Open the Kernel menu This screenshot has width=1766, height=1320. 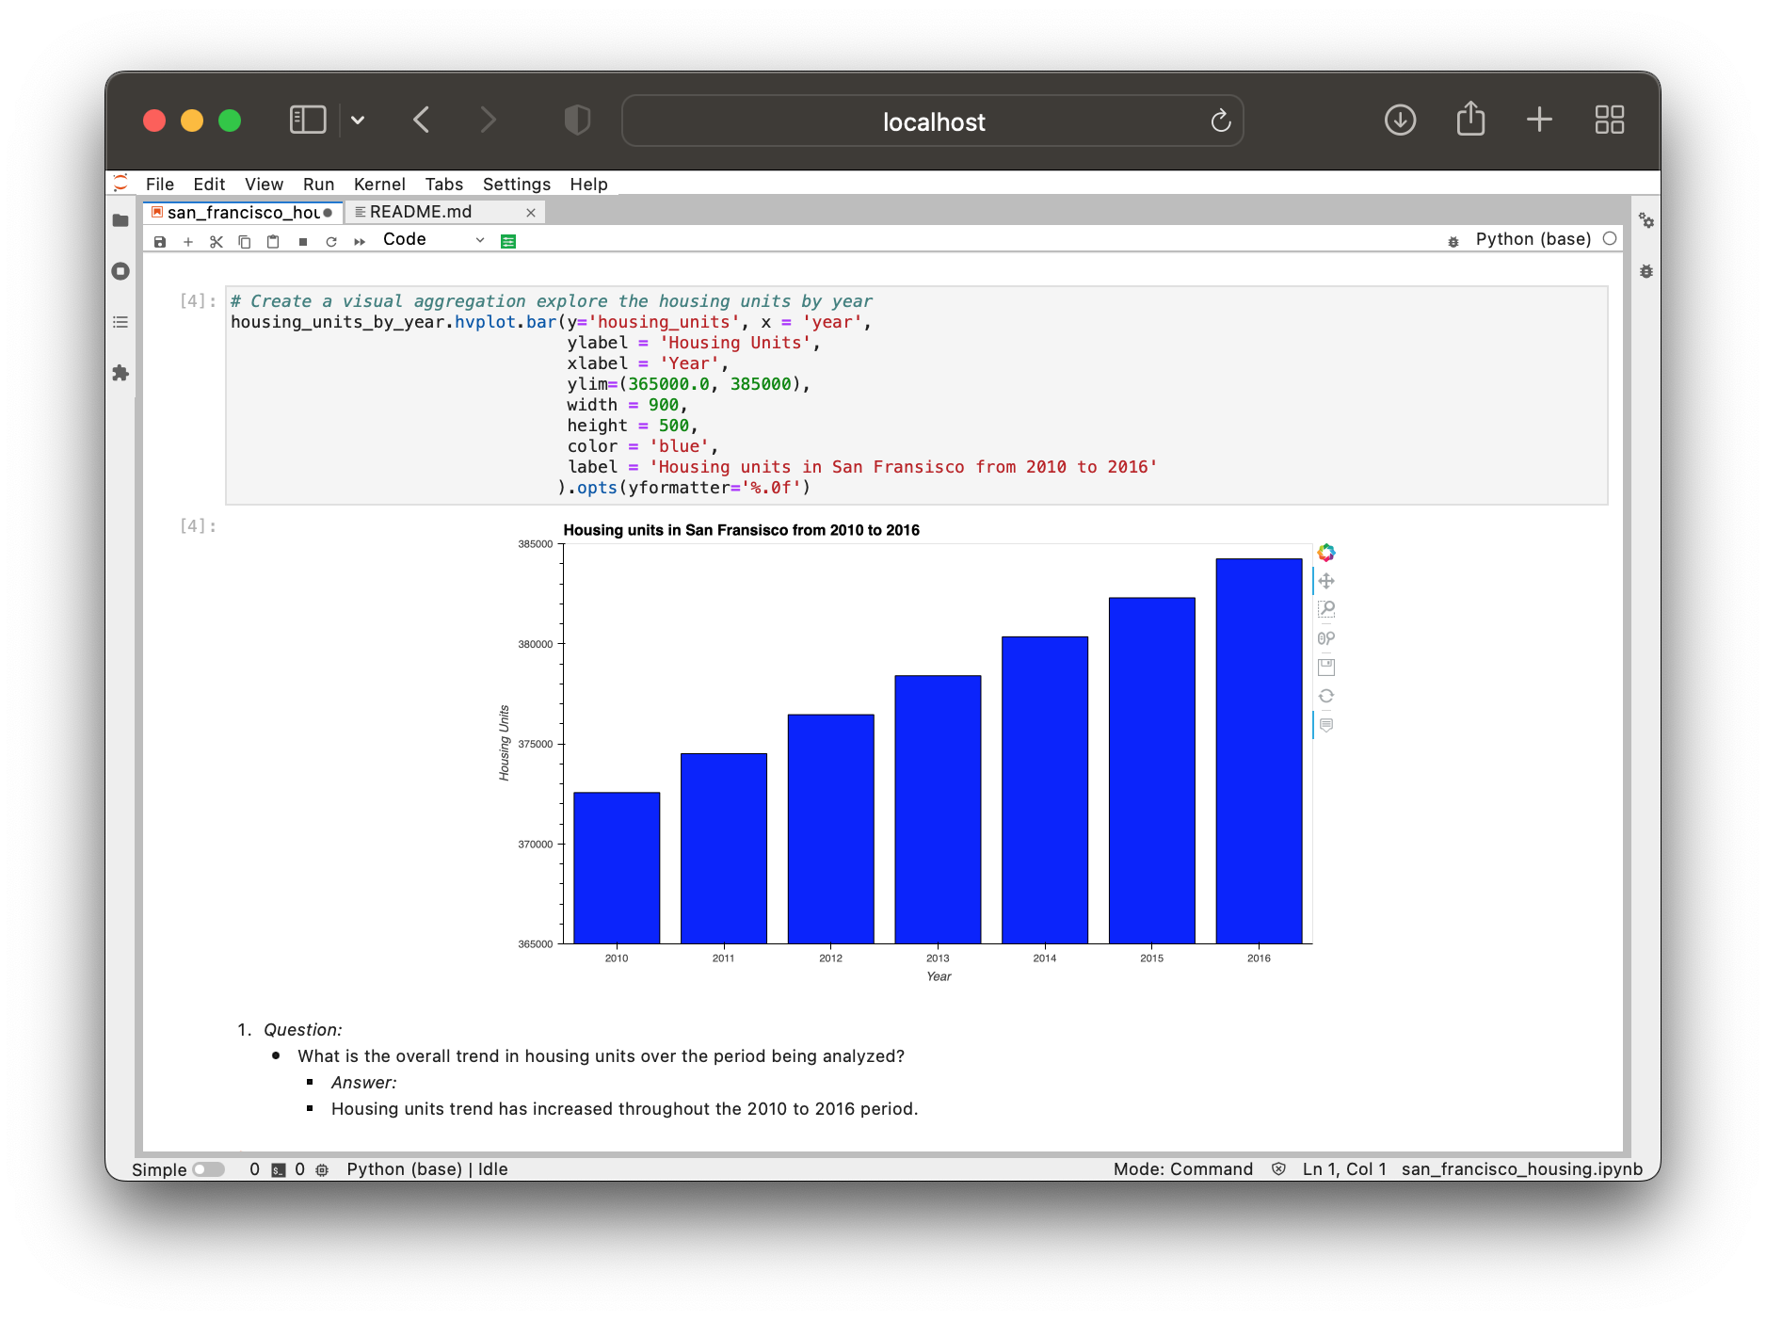coord(379,185)
